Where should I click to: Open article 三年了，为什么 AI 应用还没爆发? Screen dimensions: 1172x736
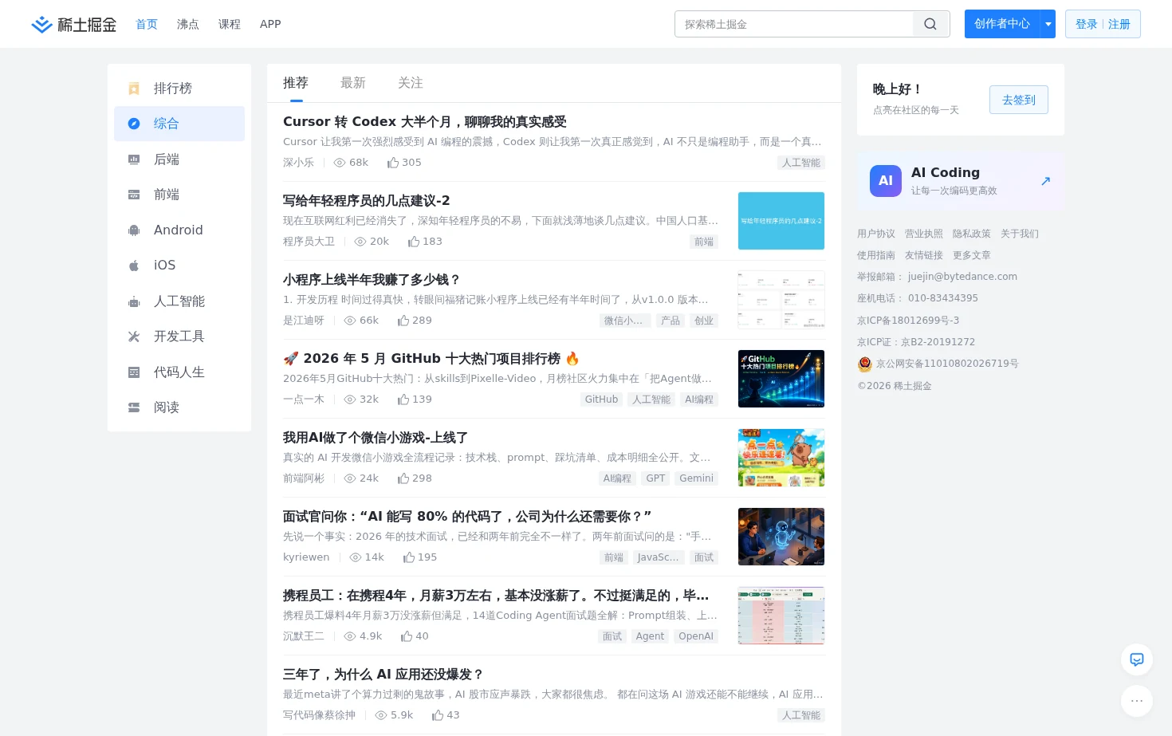383,675
